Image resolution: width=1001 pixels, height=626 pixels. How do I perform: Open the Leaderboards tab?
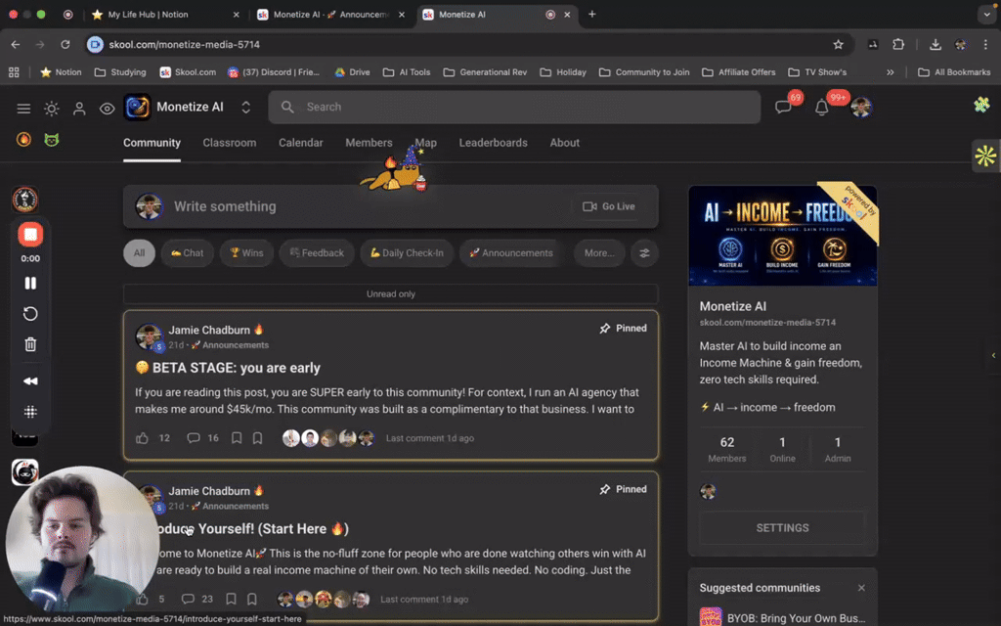point(494,143)
